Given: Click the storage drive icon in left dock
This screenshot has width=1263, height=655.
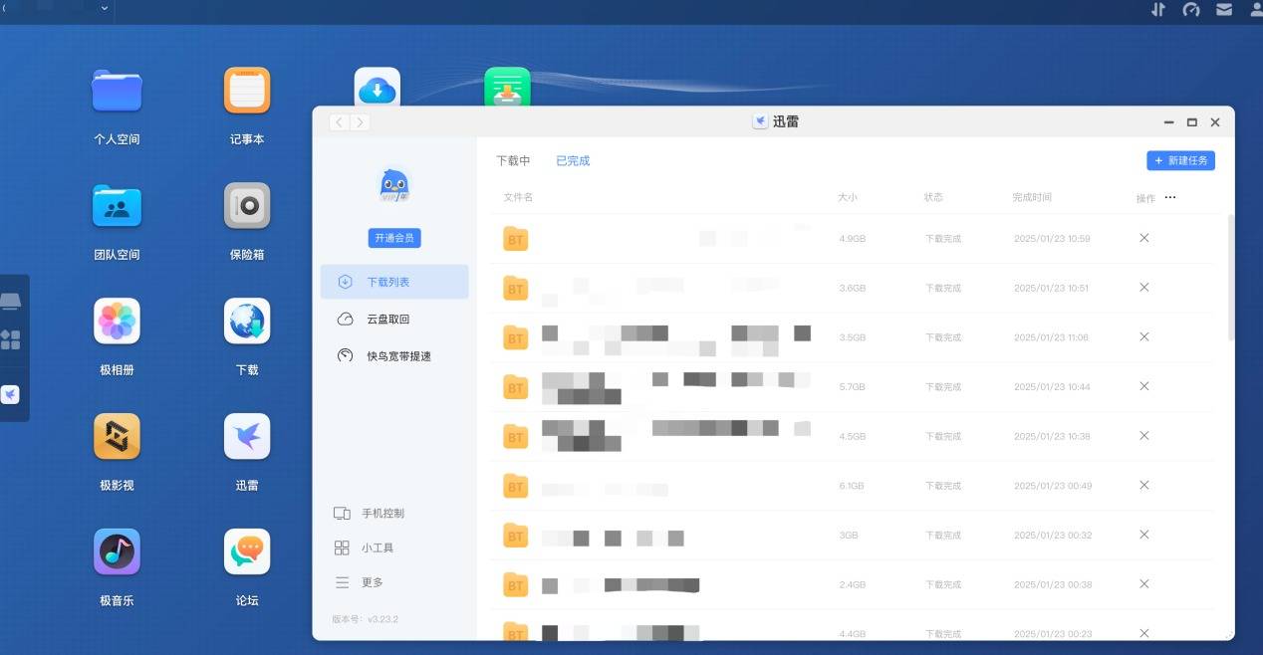Looking at the screenshot, I should click(10, 302).
